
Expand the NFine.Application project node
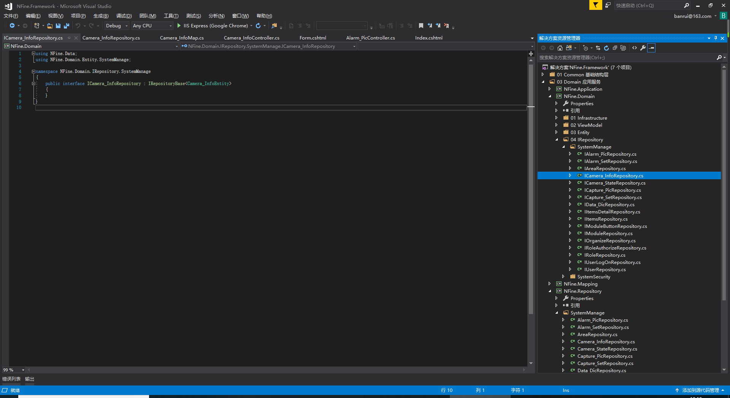click(550, 89)
